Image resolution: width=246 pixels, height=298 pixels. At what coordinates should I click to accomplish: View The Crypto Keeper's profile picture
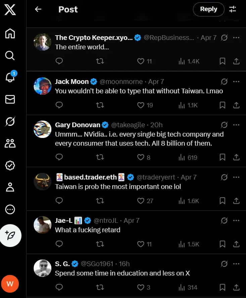pyautogui.click(x=42, y=42)
